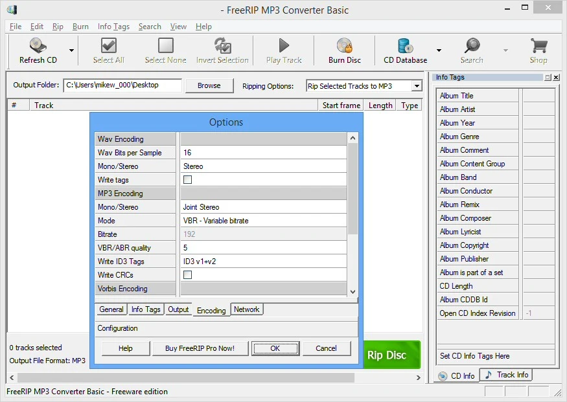Open the Wav Bits per Sample value
The height and width of the screenshot is (402, 567).
click(264, 152)
